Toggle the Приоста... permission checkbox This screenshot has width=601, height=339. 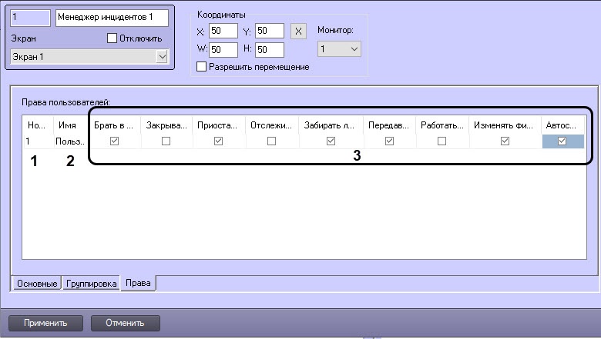coord(218,141)
